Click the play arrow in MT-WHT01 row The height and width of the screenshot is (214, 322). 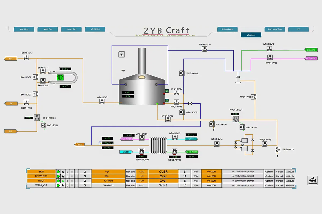[68, 176]
